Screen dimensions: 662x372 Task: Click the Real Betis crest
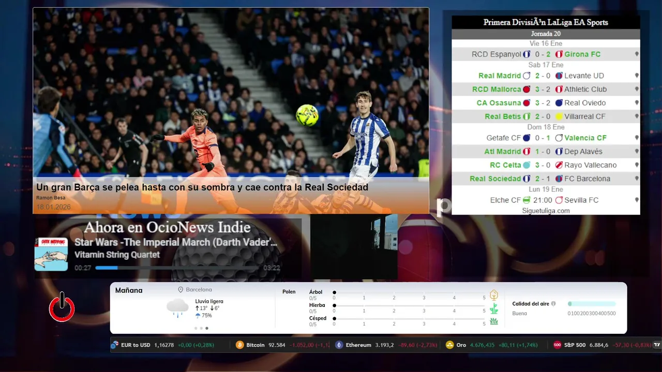[526, 117]
